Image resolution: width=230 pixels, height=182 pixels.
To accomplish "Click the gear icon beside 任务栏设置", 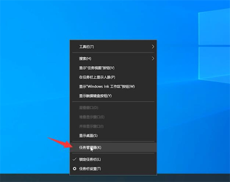I will [74, 169].
